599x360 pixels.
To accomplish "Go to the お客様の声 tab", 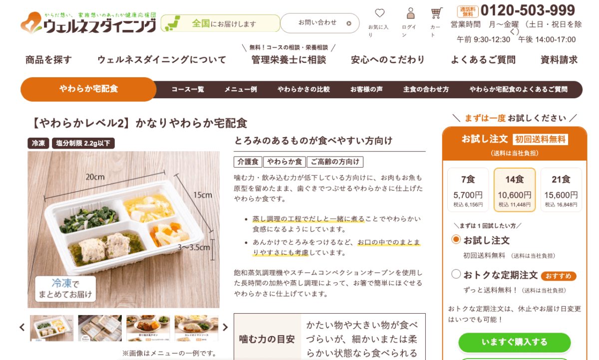I will [x=366, y=90].
